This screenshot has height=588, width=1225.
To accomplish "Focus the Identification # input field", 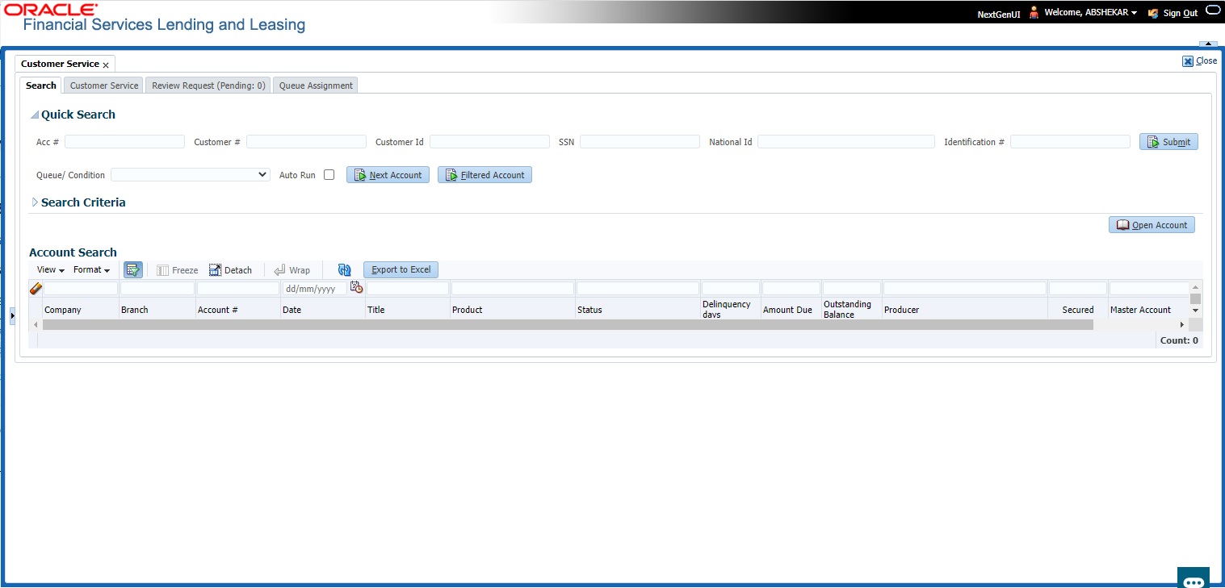I will pyautogui.click(x=1070, y=142).
